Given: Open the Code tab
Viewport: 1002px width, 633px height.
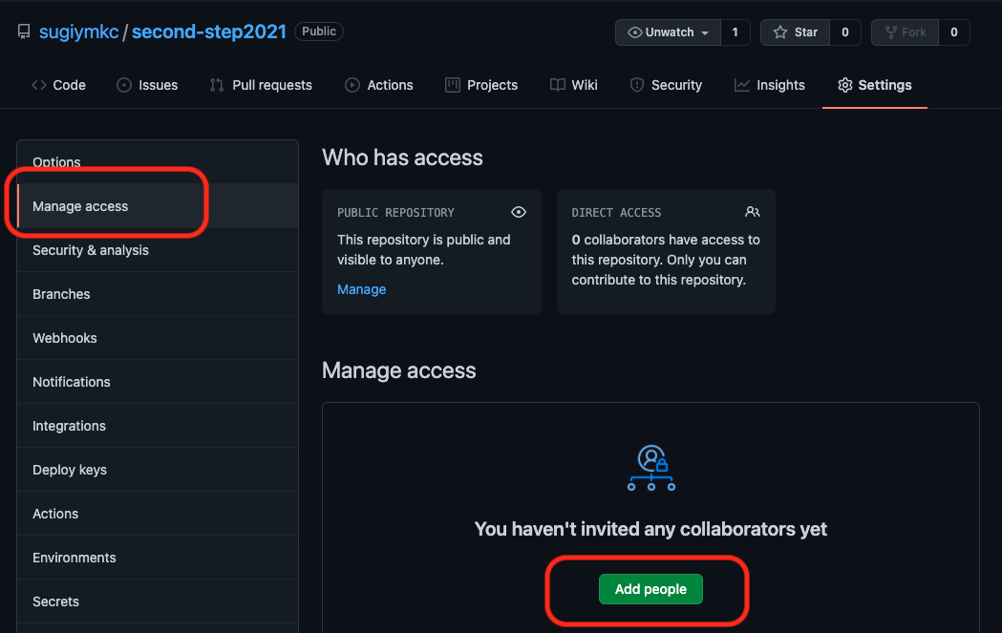Looking at the screenshot, I should [x=58, y=85].
